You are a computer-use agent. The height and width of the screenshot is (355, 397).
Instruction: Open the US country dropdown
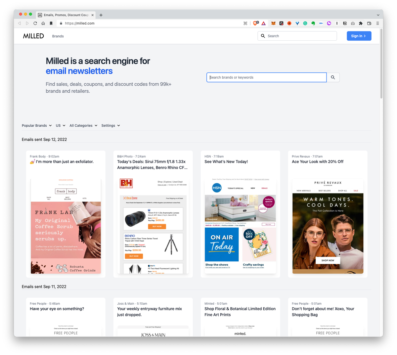click(61, 126)
